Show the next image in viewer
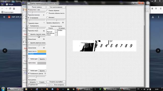163x91 pixels. (x=158, y=51)
